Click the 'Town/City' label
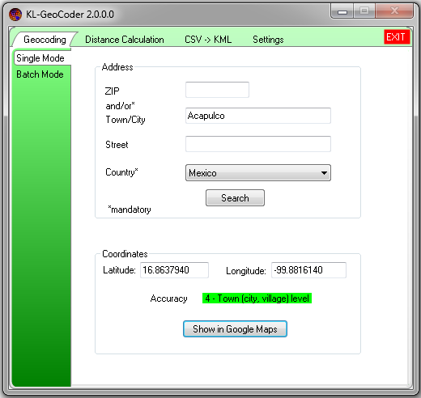The width and height of the screenshot is (421, 398). pyautogui.click(x=125, y=120)
